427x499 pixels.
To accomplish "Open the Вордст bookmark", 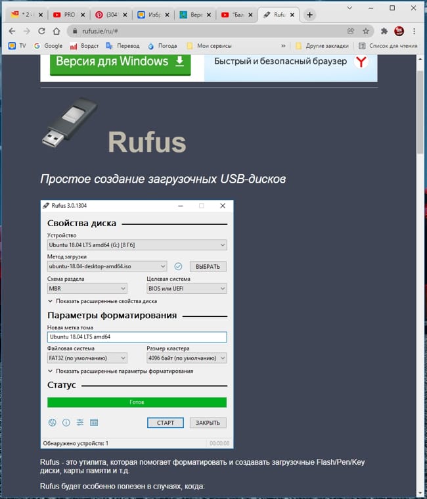I will pyautogui.click(x=84, y=46).
